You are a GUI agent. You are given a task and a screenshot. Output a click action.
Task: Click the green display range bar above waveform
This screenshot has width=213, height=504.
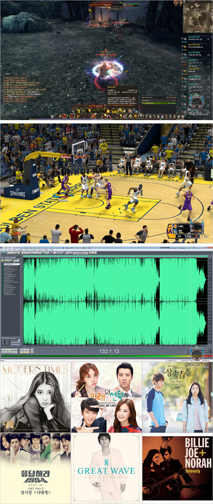pos(115,256)
